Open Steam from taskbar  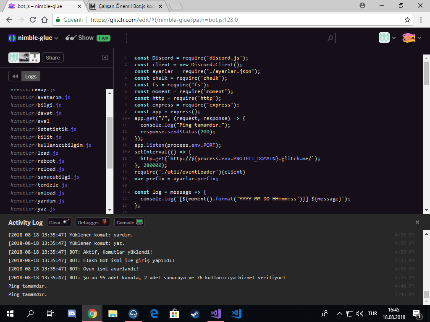click(x=195, y=314)
